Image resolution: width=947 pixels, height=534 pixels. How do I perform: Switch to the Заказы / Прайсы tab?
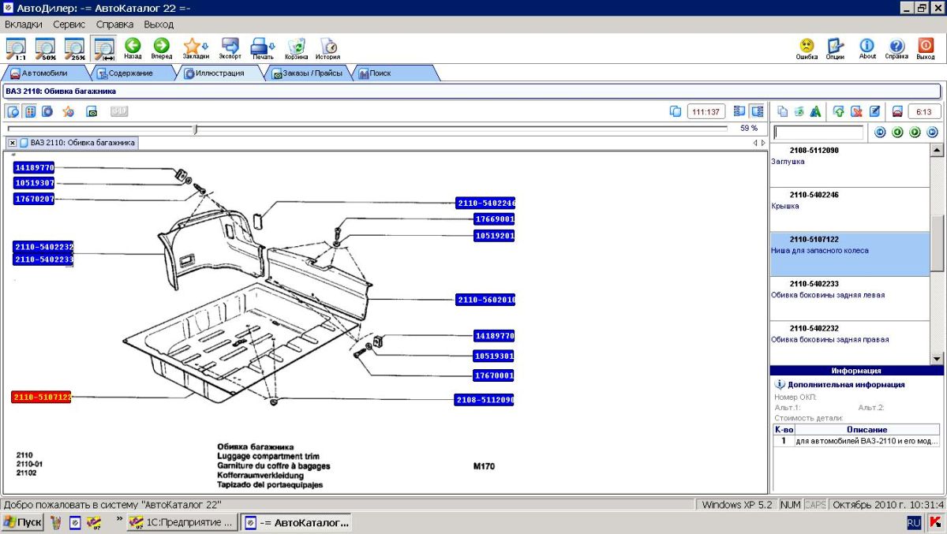(308, 73)
